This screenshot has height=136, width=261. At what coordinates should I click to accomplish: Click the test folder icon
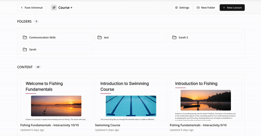point(100,38)
